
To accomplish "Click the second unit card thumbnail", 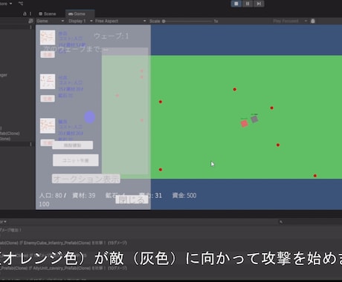I will click(48, 82).
